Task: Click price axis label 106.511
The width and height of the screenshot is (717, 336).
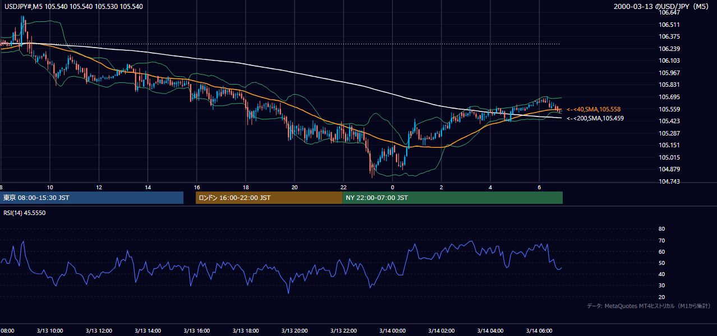Action: coord(669,25)
